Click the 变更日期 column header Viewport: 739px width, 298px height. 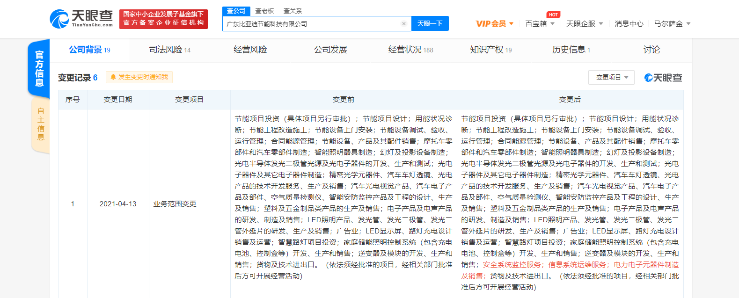[118, 100]
